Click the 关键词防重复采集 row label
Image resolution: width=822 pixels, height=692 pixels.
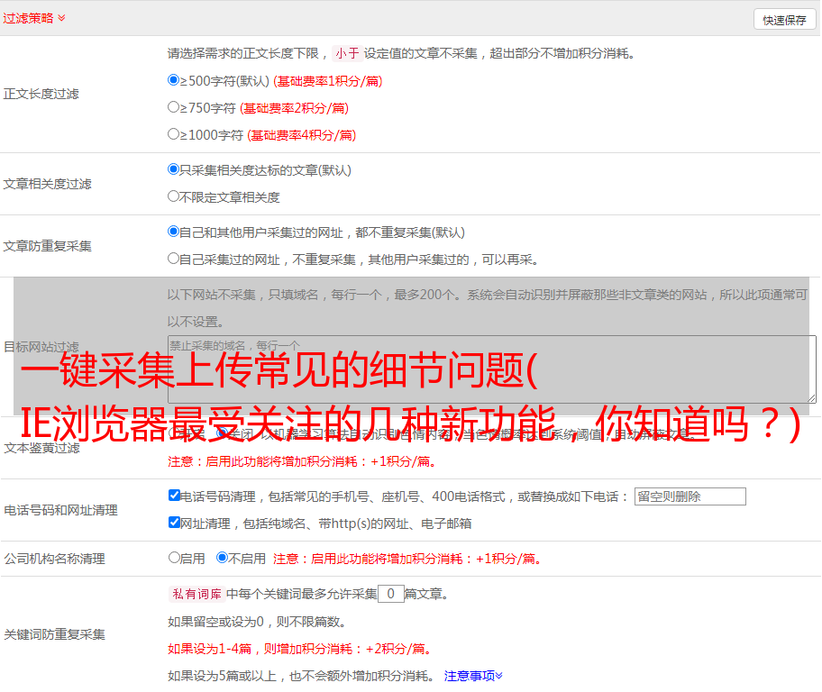pyautogui.click(x=54, y=634)
